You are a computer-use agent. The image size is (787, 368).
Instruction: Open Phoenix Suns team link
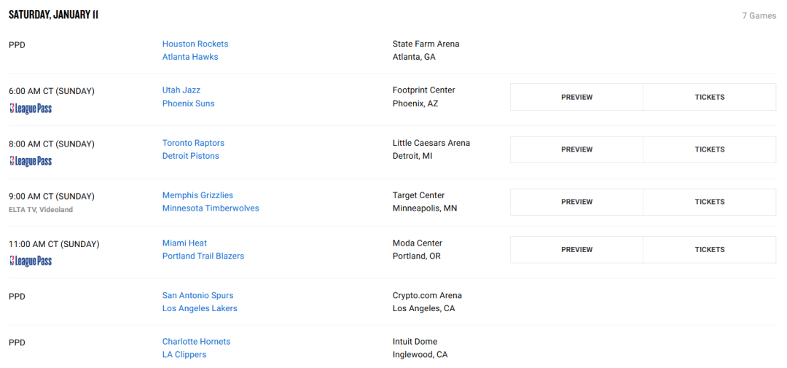(x=188, y=103)
